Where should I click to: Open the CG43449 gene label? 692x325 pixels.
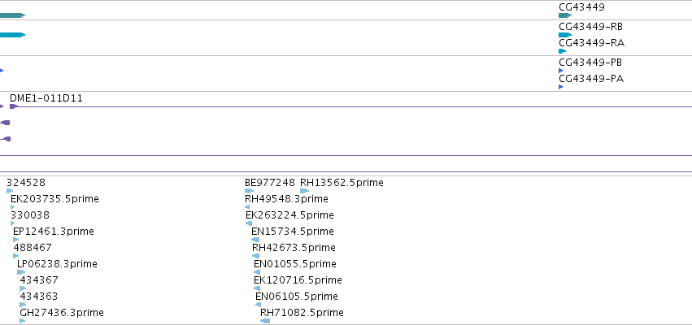(x=581, y=7)
